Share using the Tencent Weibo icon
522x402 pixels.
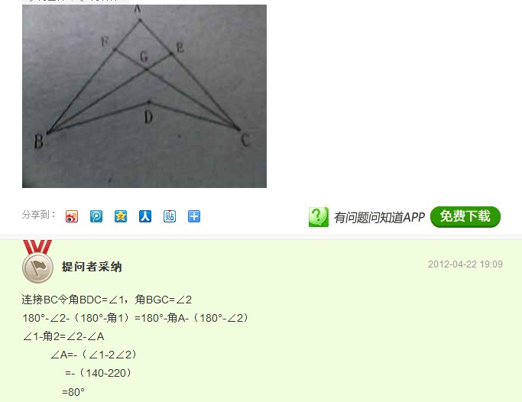(x=96, y=216)
